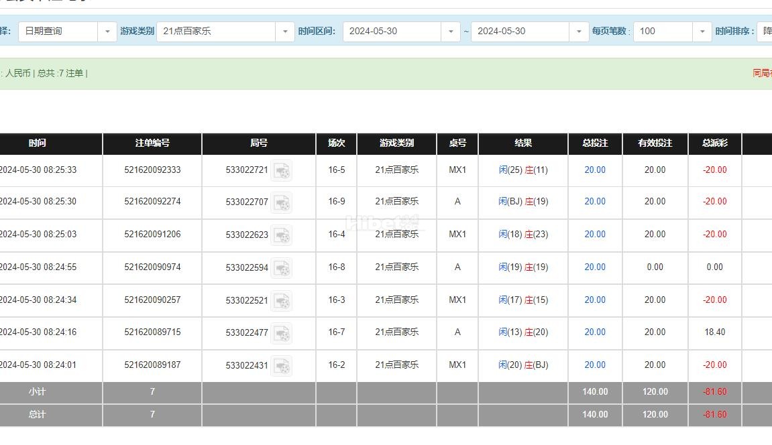Screen dimensions: 772x445
Task: Click the payout value 18.40
Action: tap(715, 332)
